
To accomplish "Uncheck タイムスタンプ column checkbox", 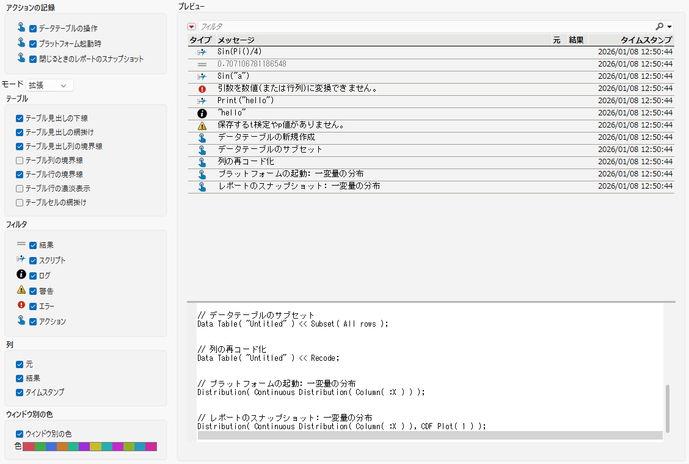I will coord(20,393).
